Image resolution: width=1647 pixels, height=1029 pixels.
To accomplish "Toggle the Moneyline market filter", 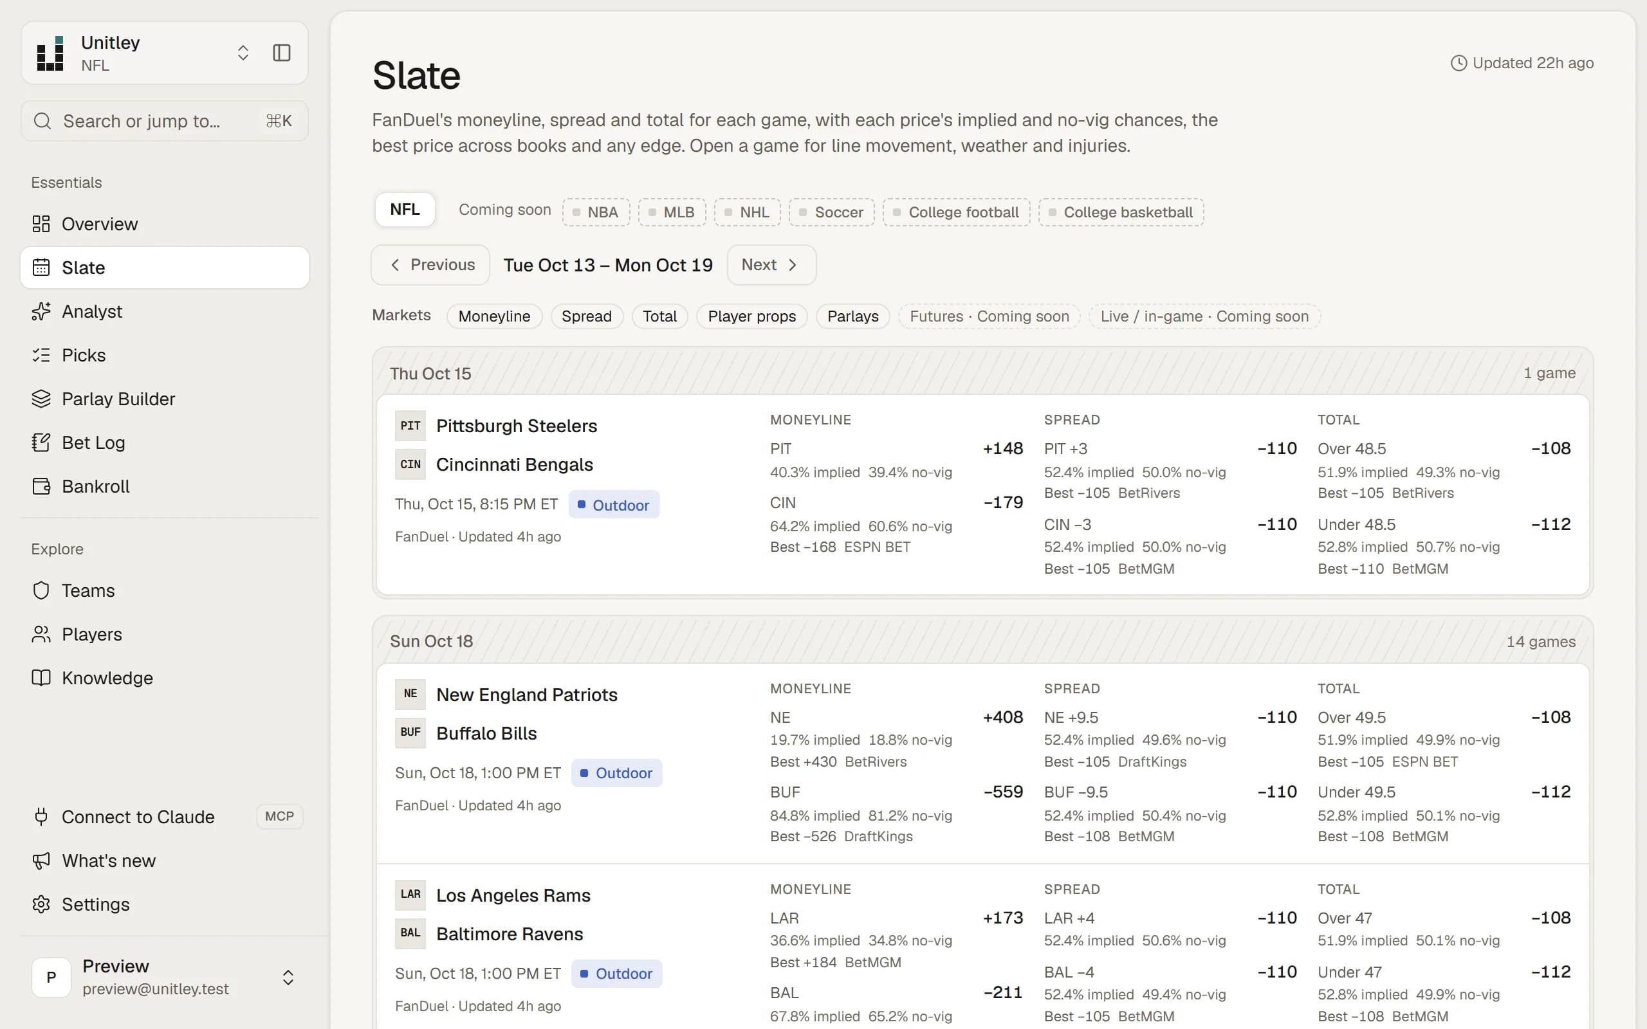I will pos(494,316).
